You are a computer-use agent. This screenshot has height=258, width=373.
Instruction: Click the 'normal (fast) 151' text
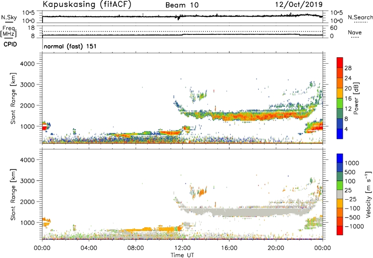[70, 46]
